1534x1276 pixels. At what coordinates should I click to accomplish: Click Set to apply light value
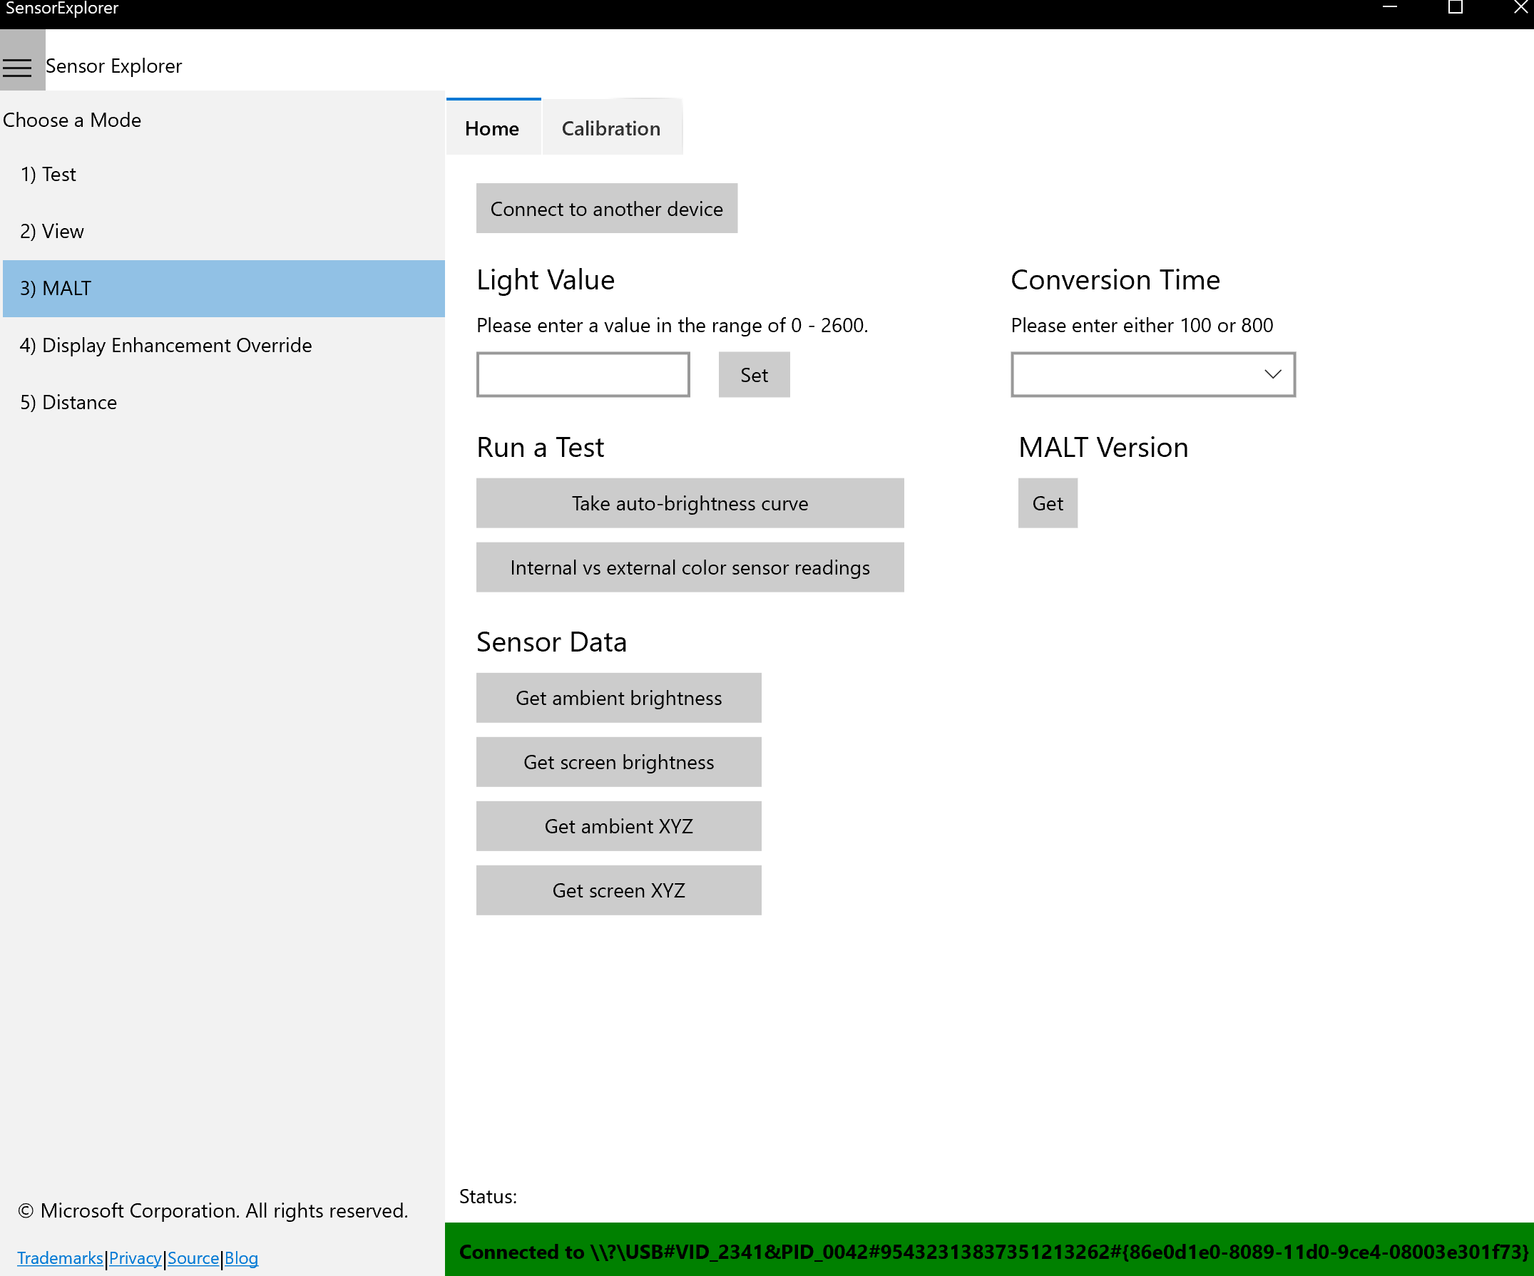coord(755,373)
